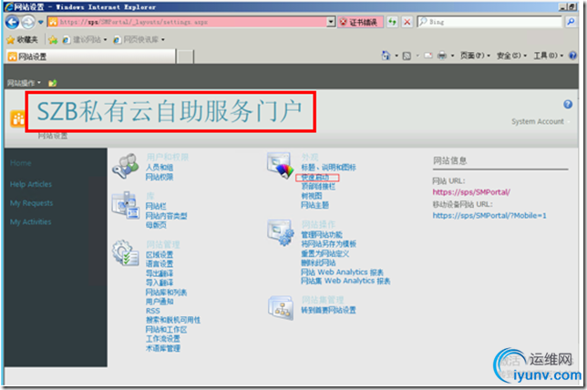Expand the address bar dropdown arrow
This screenshot has height=390, width=587.
[331, 22]
